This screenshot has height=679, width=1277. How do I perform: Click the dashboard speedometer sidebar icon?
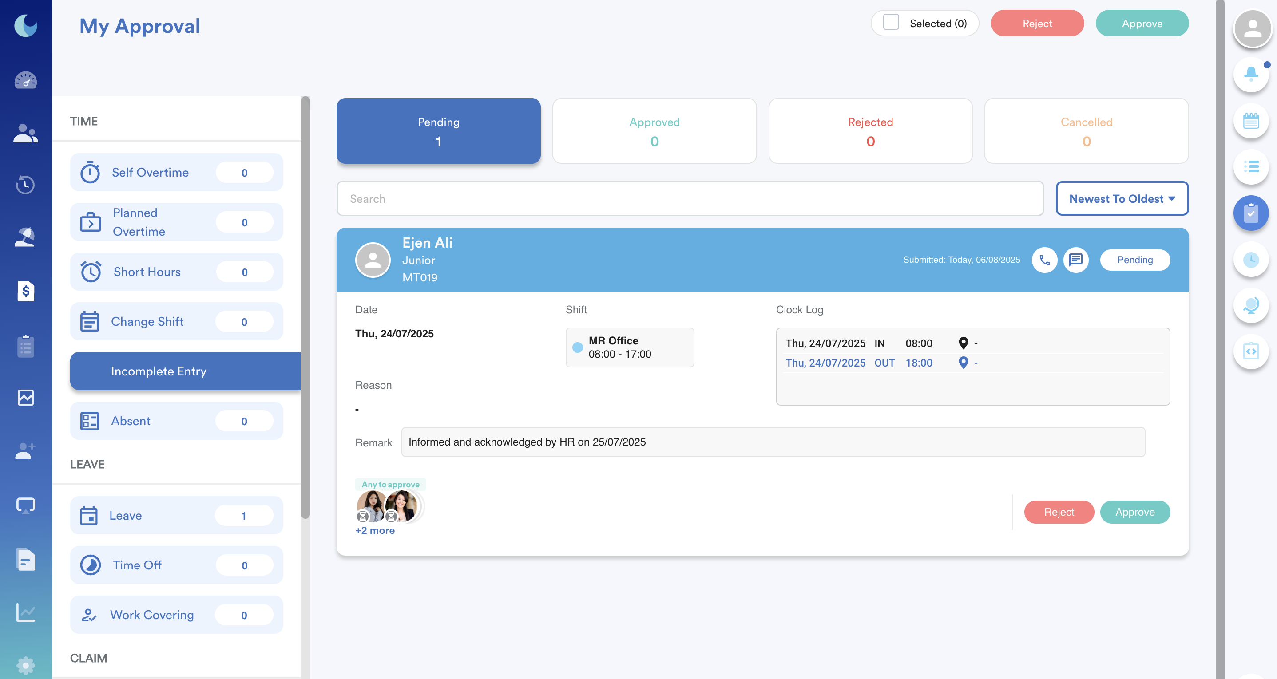[x=25, y=80]
